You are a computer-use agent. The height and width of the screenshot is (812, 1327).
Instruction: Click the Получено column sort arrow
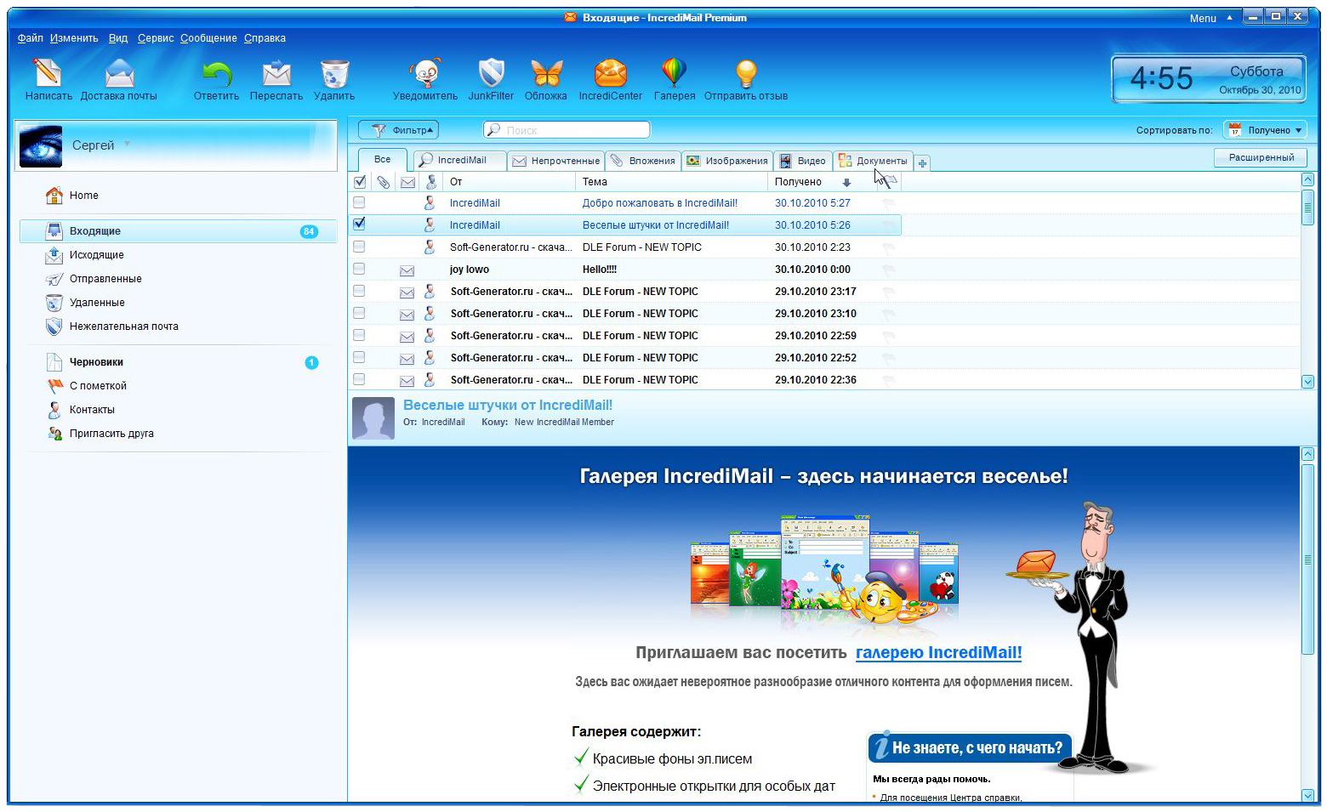[x=846, y=183]
